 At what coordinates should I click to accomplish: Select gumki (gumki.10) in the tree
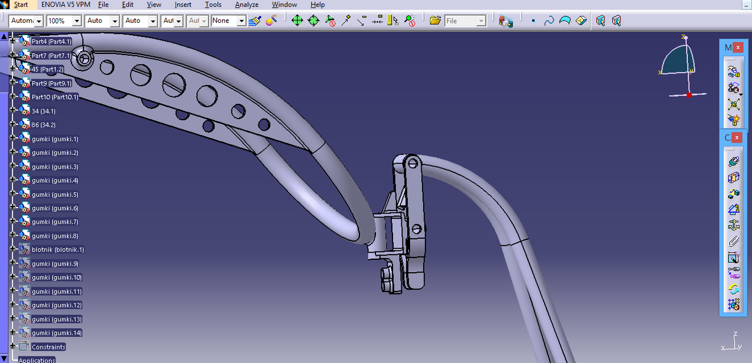pos(56,277)
